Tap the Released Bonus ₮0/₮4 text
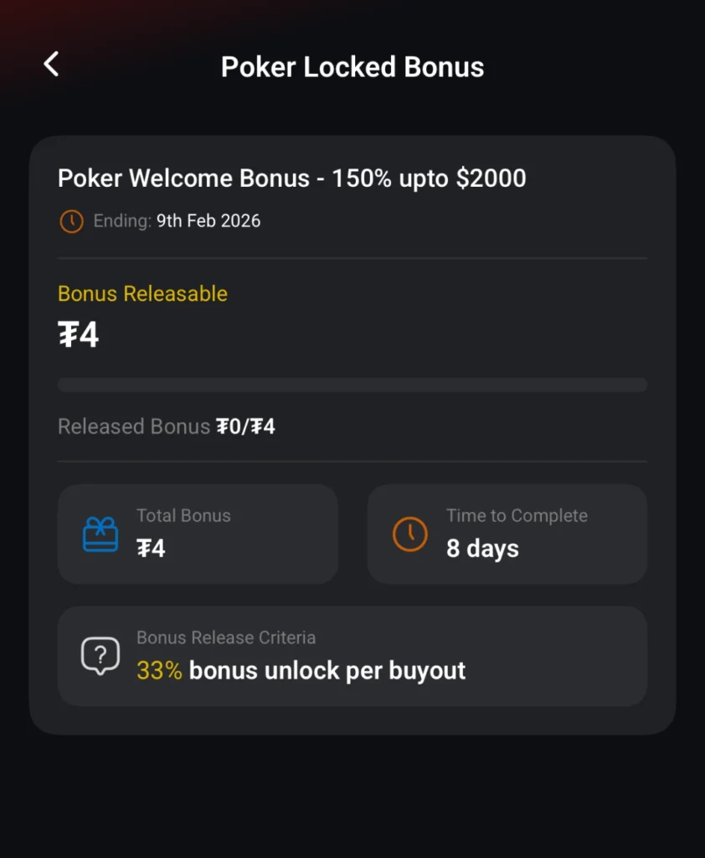 (166, 426)
